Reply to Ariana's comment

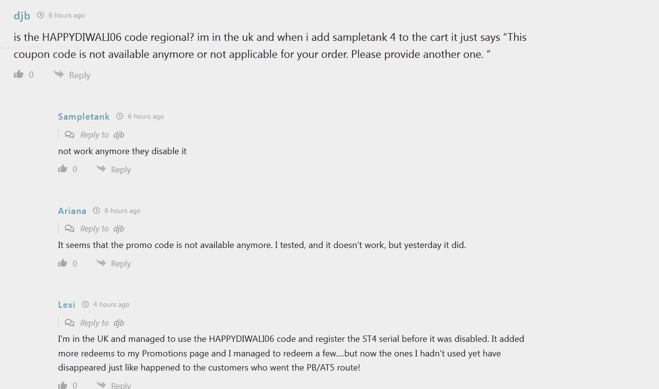[x=121, y=264]
